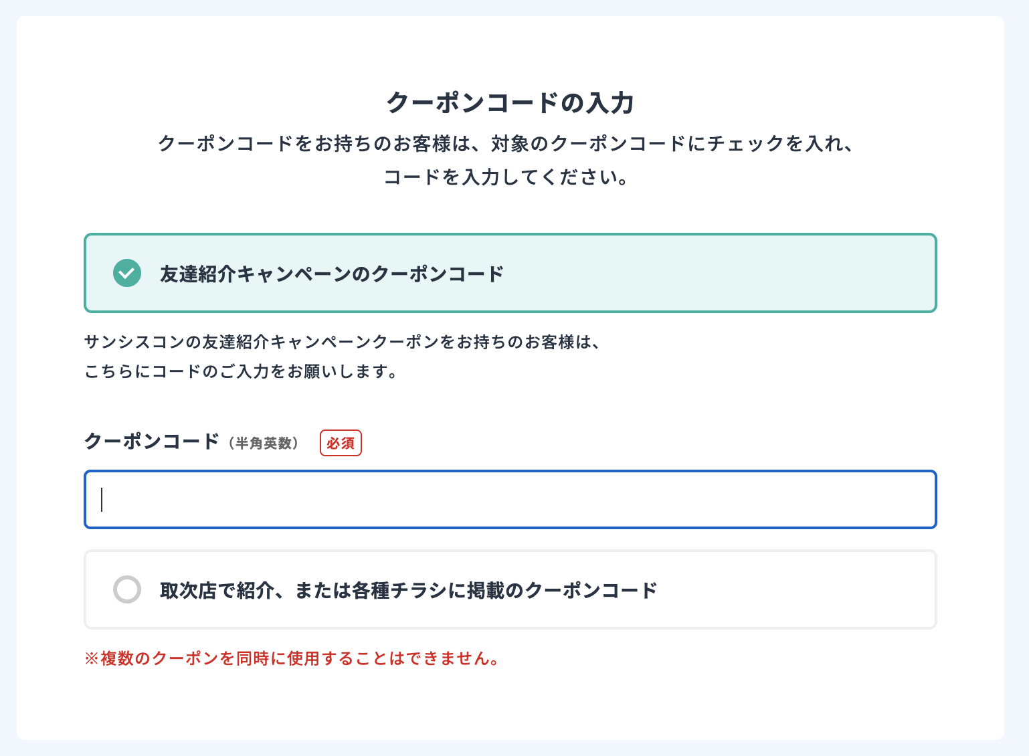Click the instruction line クーポンコードをお持ちのお客様は
The image size is (1029, 756).
click(505, 143)
